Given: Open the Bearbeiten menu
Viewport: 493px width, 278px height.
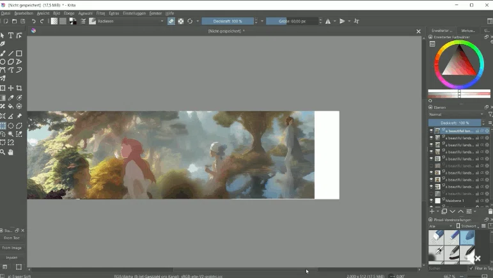Looking at the screenshot, I should (x=24, y=13).
